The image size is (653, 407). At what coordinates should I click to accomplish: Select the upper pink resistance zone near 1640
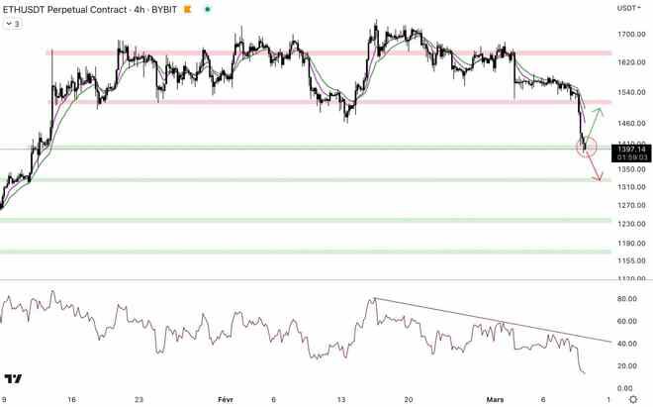tap(329, 52)
